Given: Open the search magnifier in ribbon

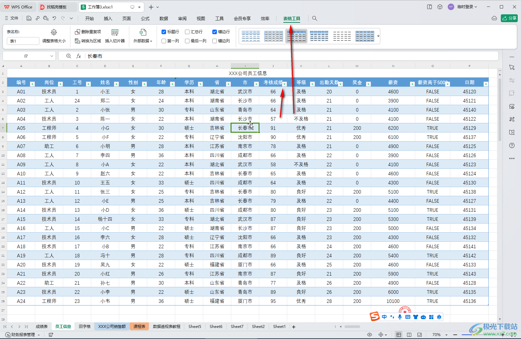Looking at the screenshot, I should point(315,19).
